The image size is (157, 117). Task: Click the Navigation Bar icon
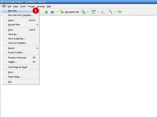62,12
